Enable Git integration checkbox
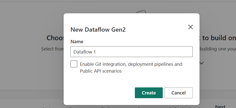 74,64
